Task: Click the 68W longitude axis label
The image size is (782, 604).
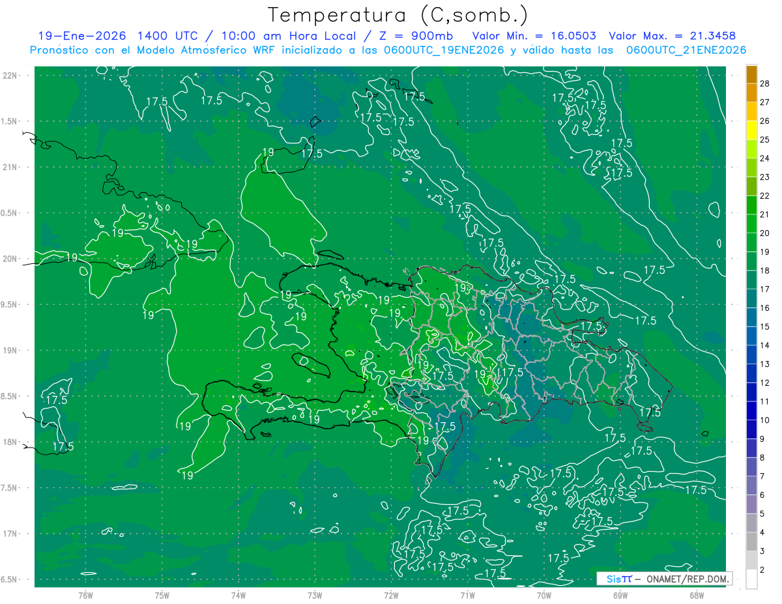Action: tap(696, 595)
